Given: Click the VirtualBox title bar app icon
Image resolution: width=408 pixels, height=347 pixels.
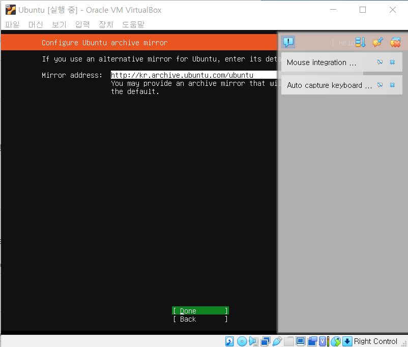Looking at the screenshot, I should click(11, 10).
